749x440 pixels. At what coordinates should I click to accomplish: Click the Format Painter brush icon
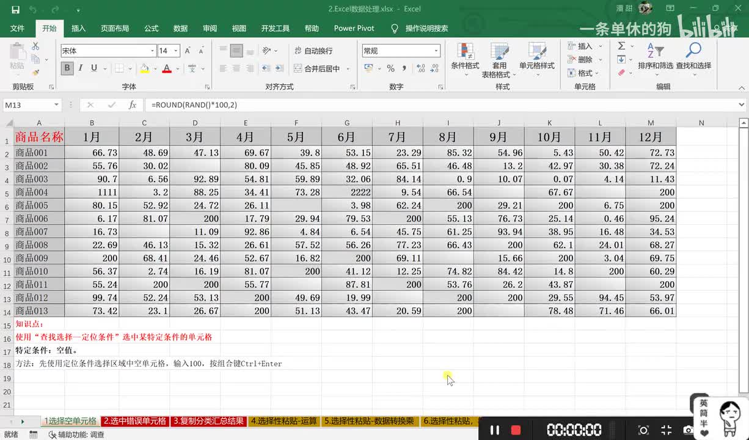pos(35,72)
